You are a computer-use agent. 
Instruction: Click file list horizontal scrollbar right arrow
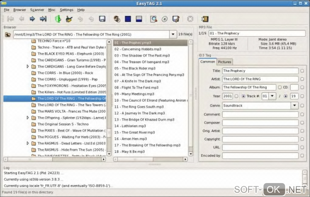click(185, 159)
